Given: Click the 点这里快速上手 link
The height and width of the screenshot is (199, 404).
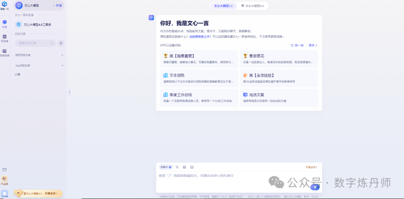Looking at the screenshot, I should 200,37.
